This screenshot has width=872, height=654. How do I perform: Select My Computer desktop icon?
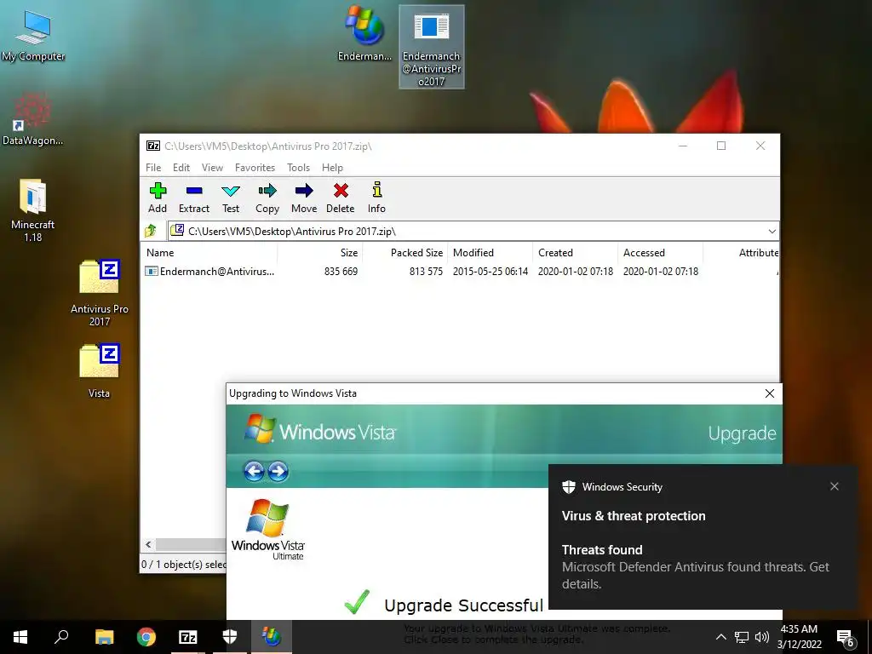click(33, 36)
